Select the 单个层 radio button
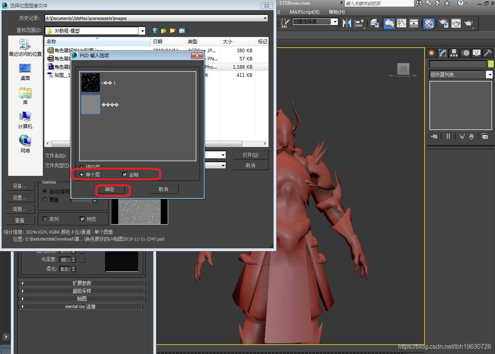 [x=82, y=175]
